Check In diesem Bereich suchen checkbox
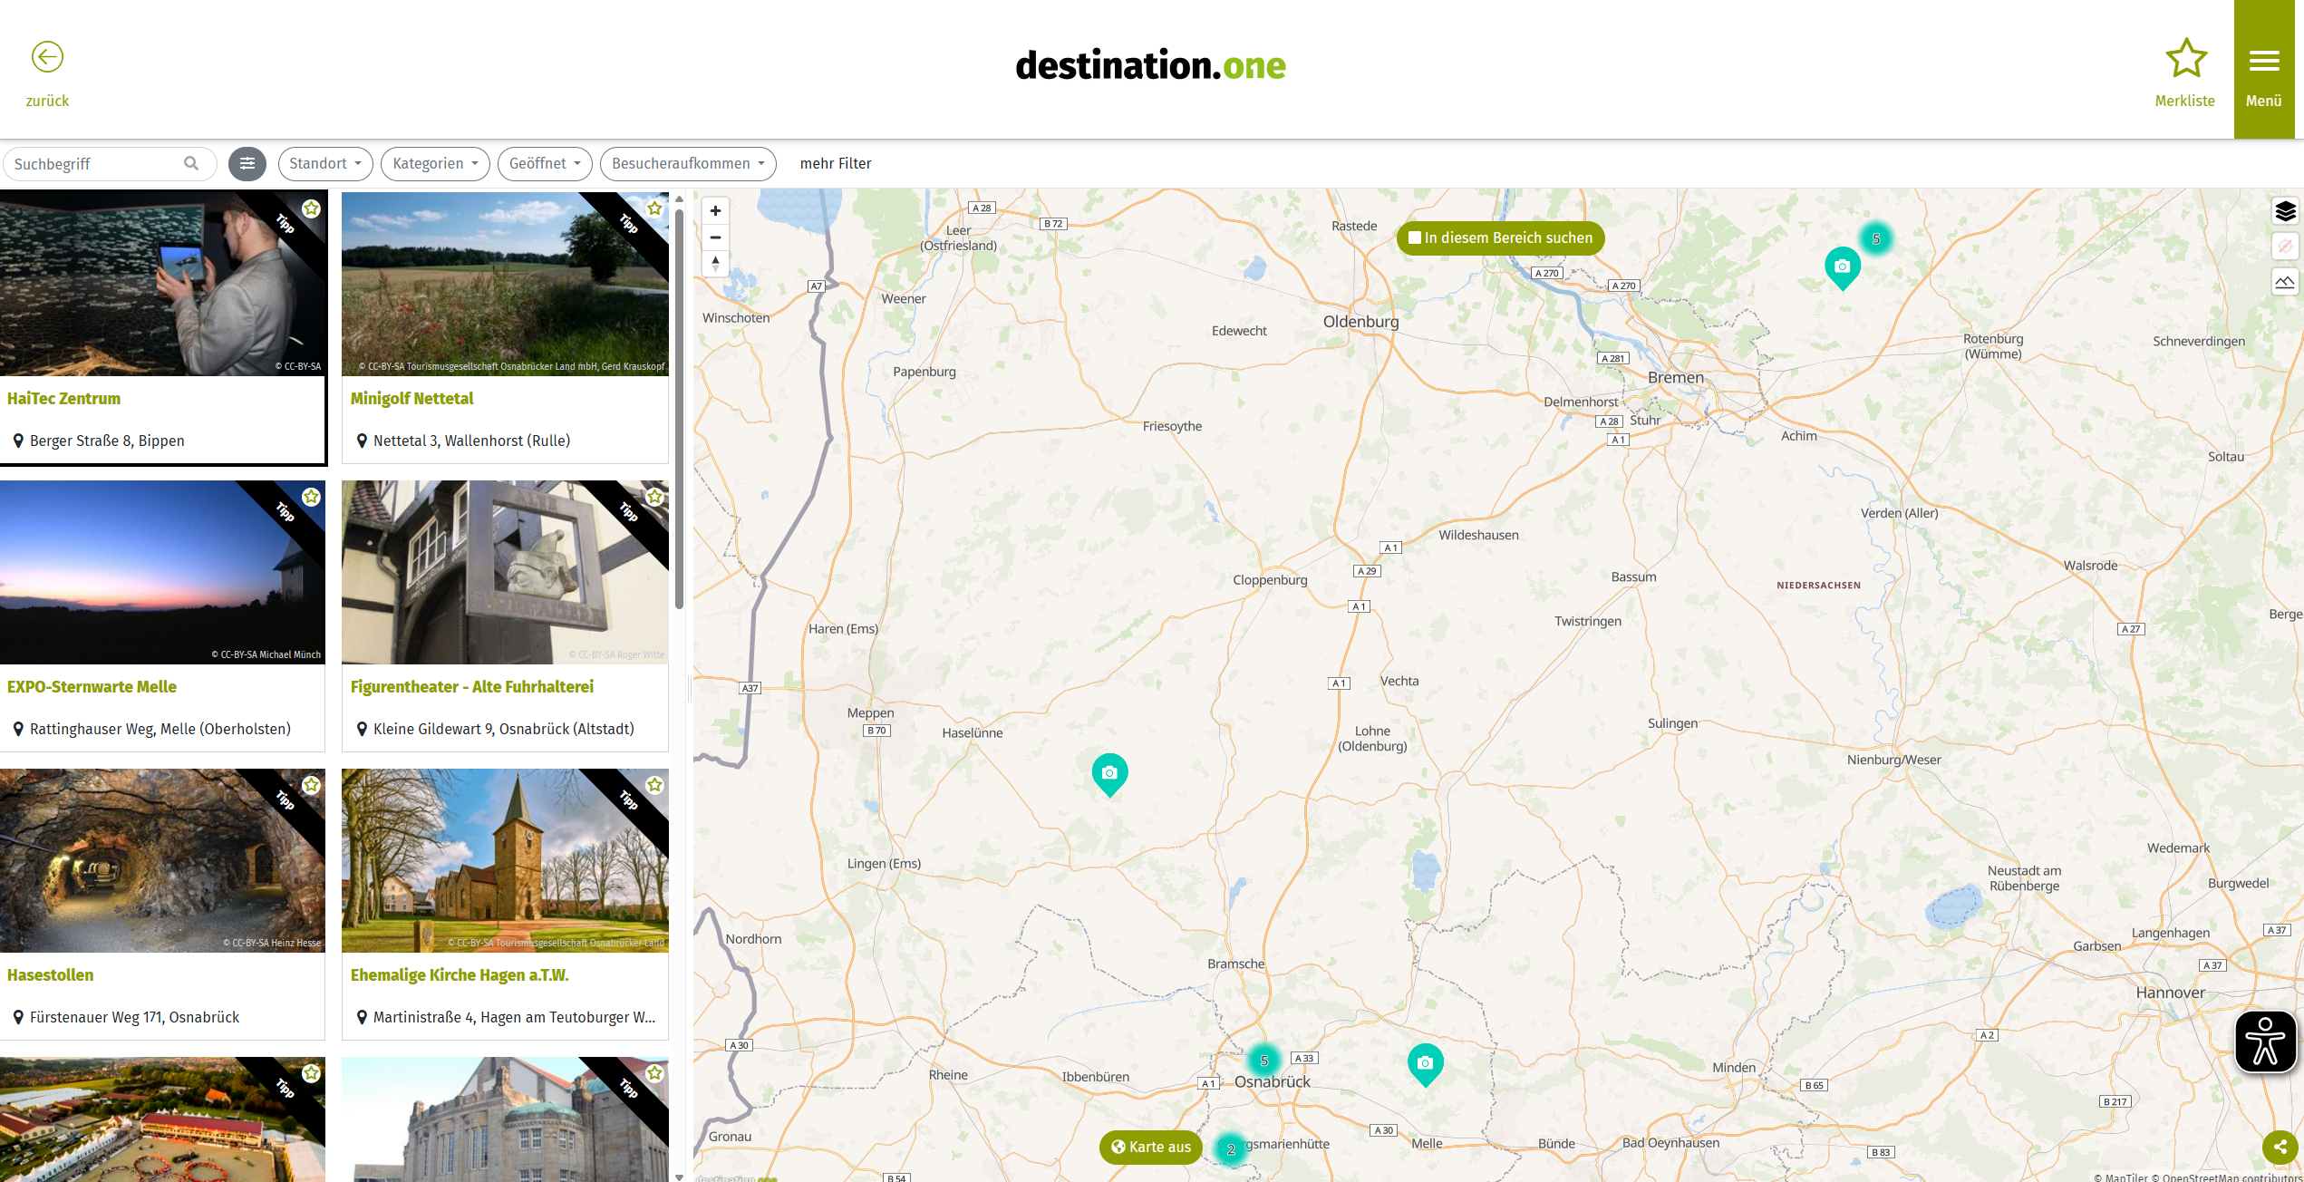 pos(1414,237)
